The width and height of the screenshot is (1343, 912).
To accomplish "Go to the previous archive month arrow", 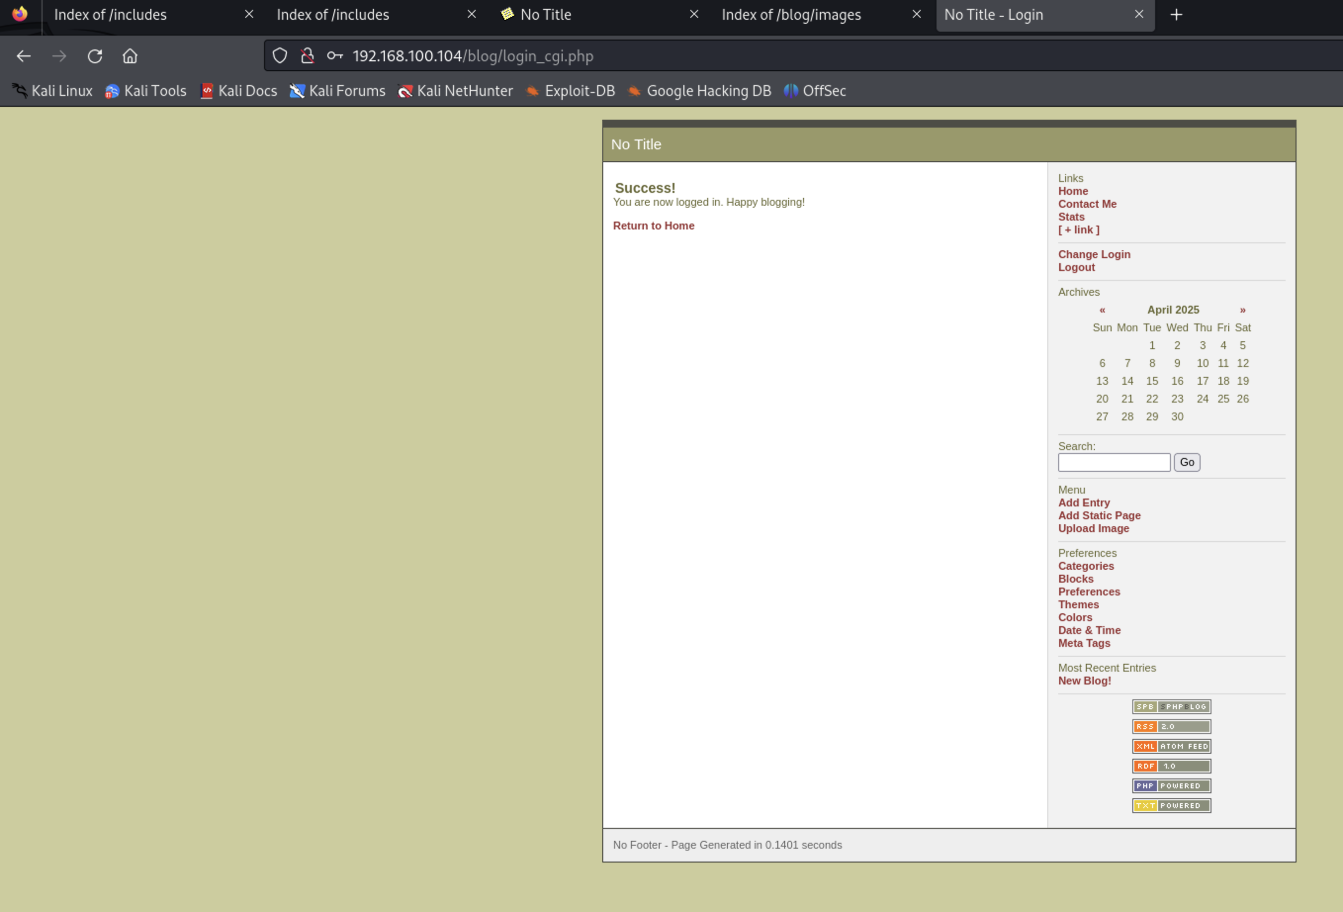I will click(x=1102, y=310).
